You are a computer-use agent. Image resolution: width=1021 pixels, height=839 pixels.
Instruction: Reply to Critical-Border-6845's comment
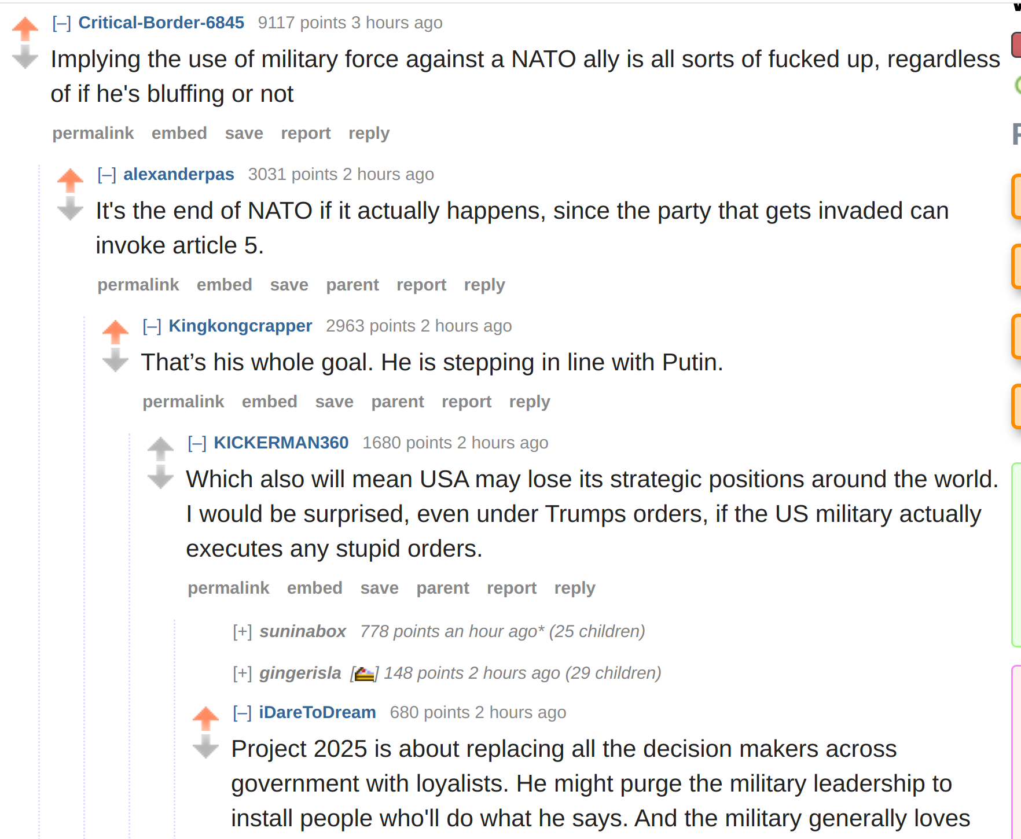point(369,133)
